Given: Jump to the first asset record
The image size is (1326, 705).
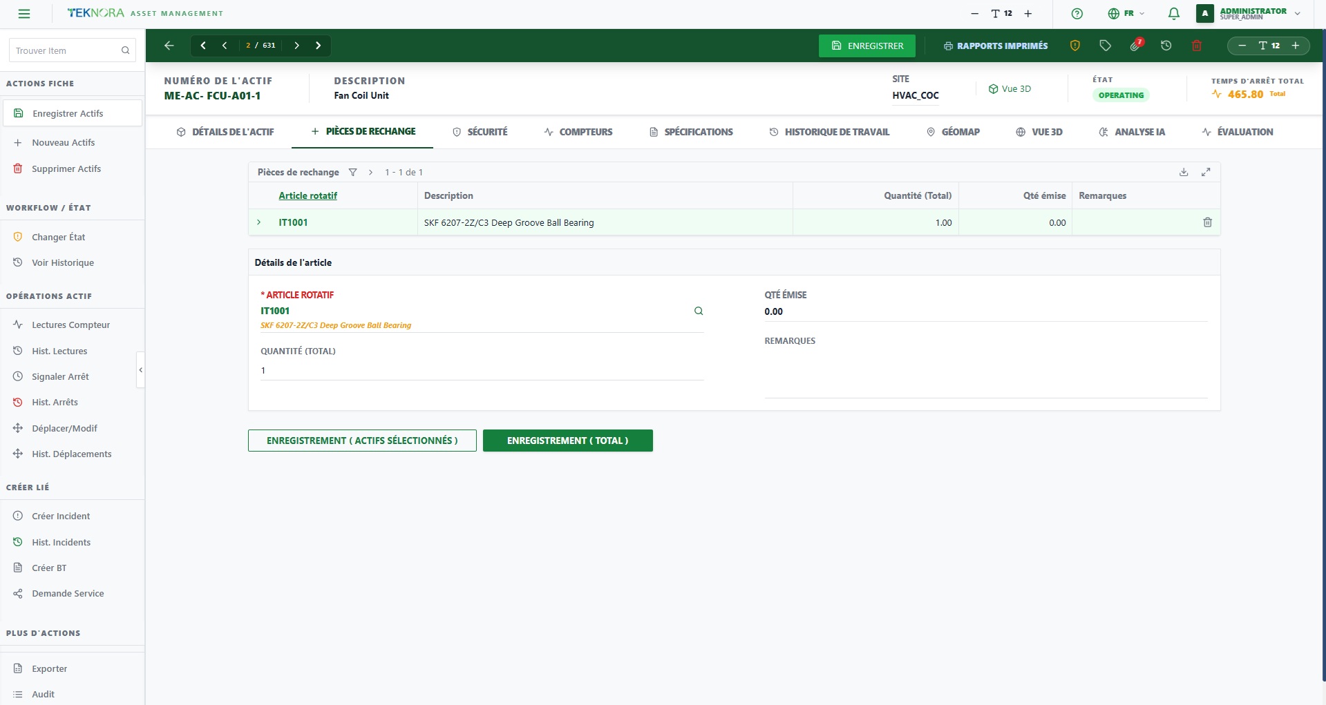Looking at the screenshot, I should [203, 46].
